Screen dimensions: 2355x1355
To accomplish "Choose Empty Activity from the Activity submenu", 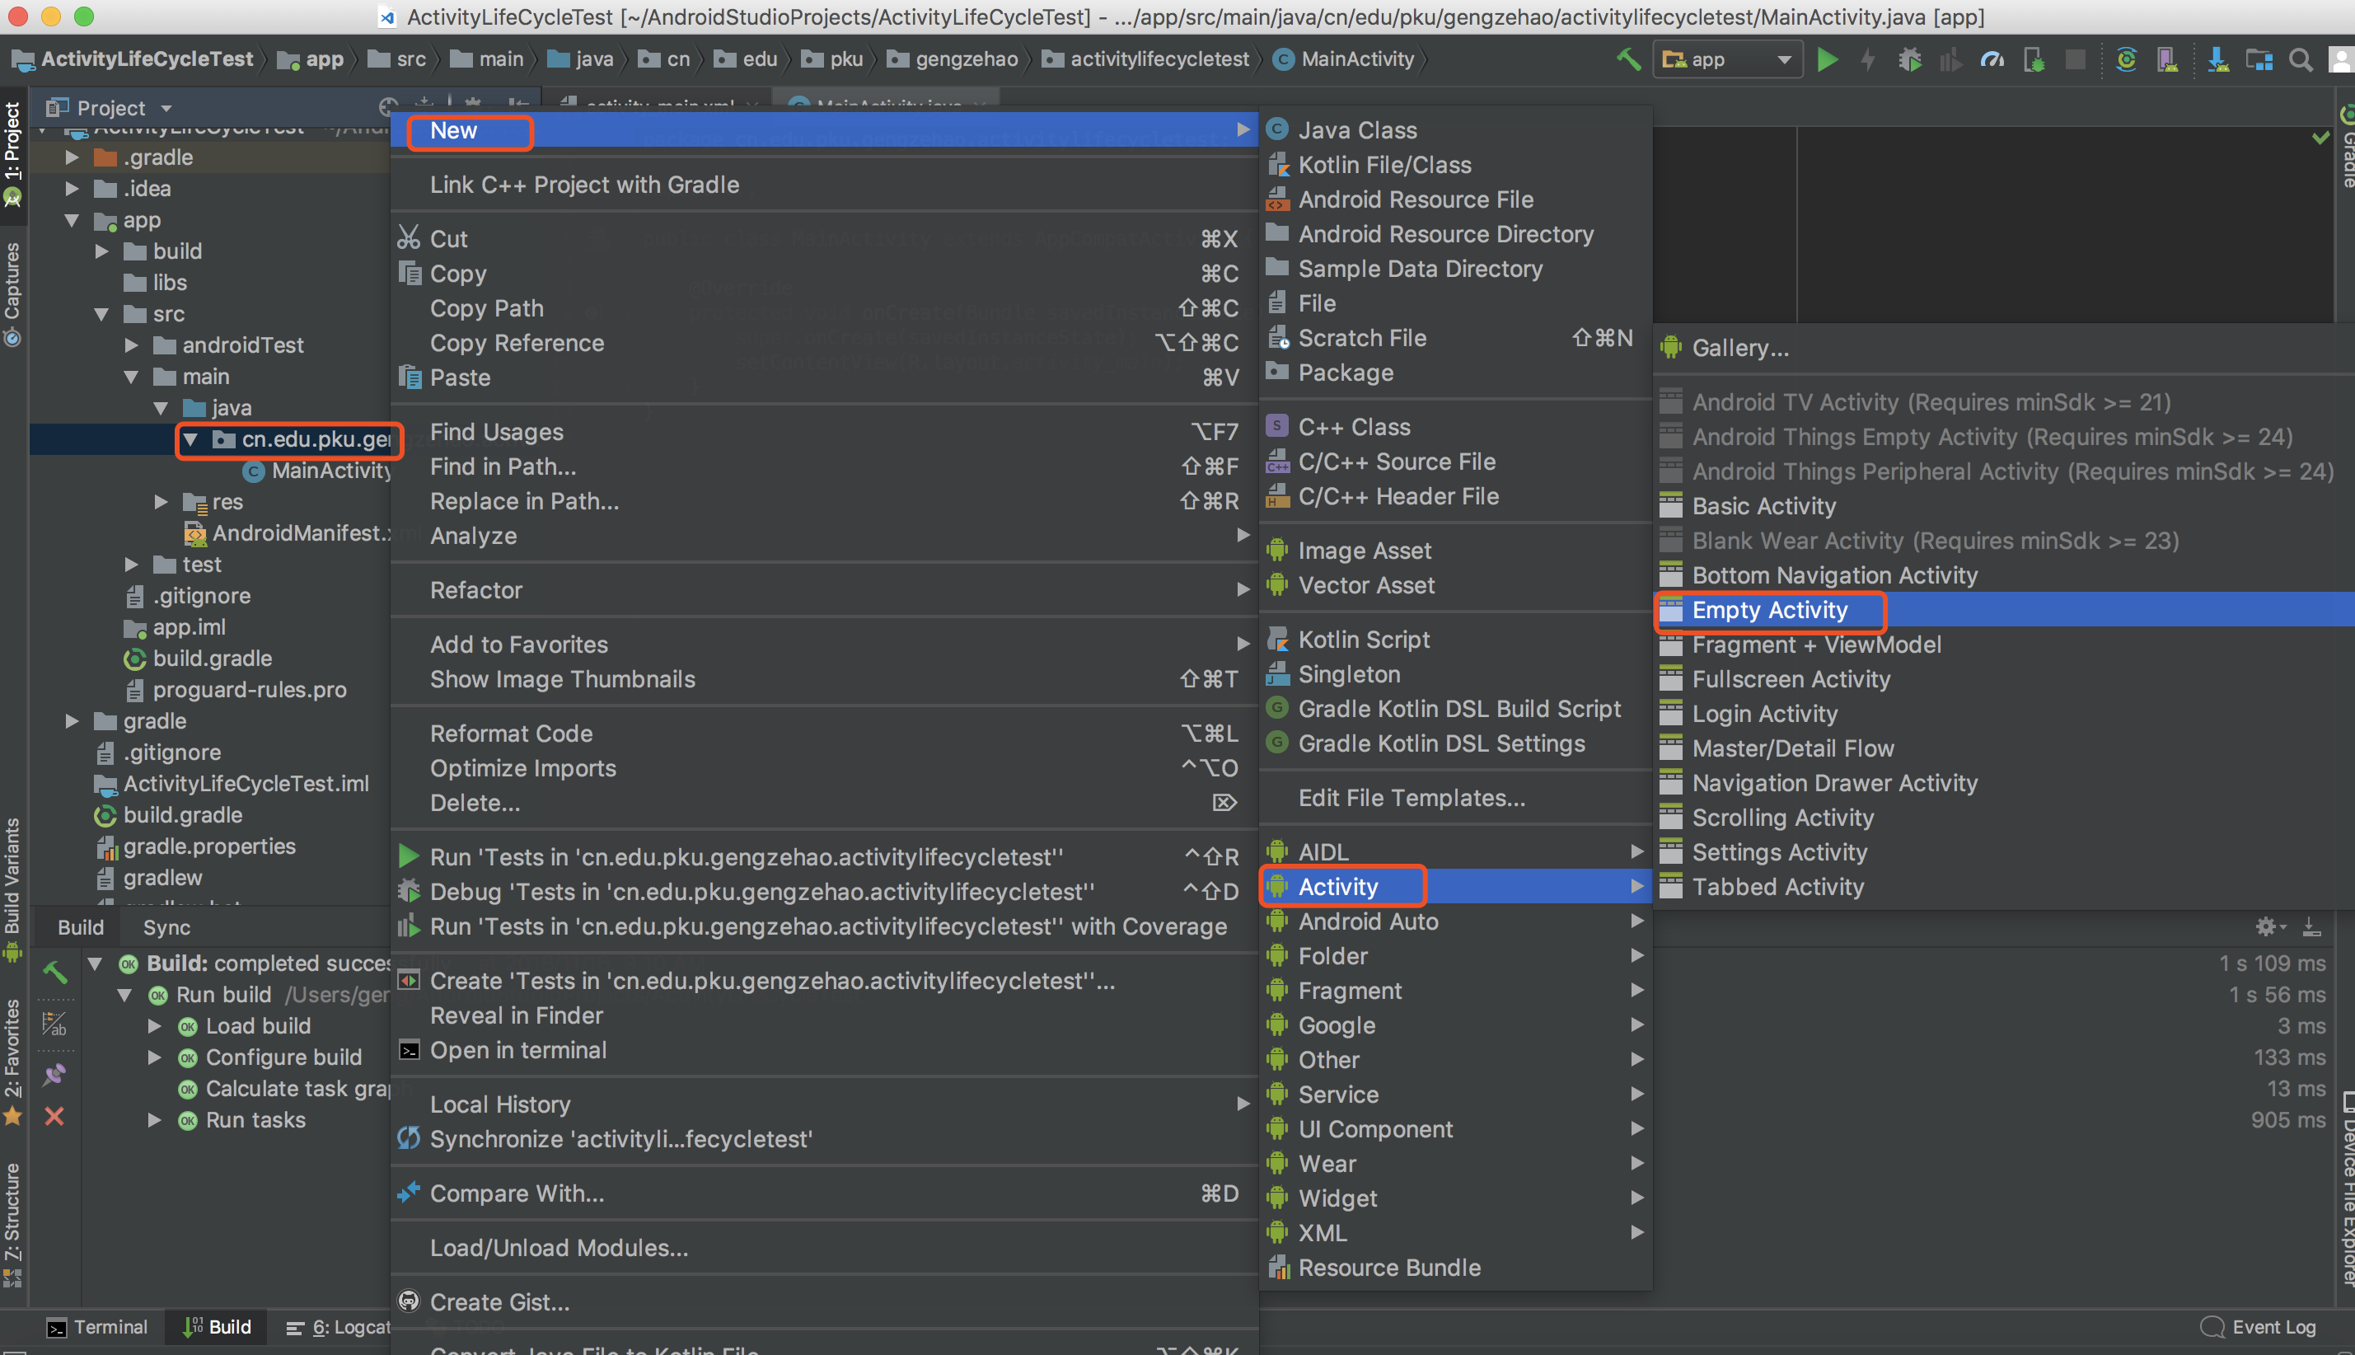I will [x=2003, y=611].
